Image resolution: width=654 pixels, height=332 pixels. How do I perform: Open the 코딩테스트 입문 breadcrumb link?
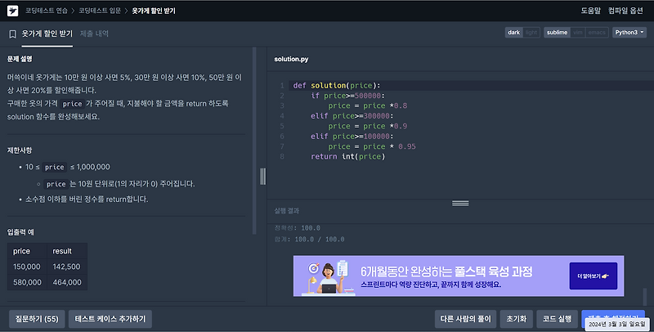(100, 11)
